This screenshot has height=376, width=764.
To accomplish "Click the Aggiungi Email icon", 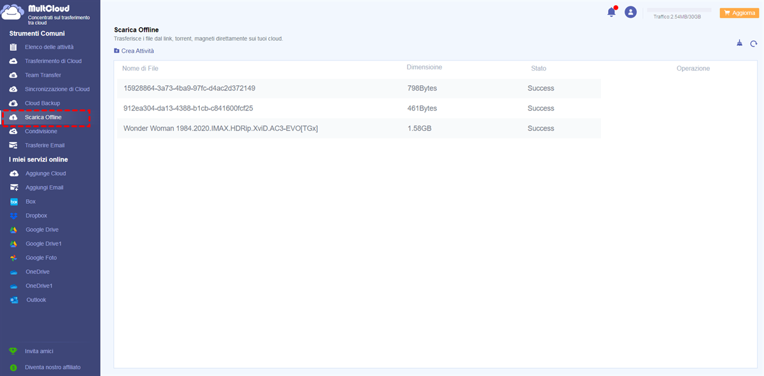I will (14, 188).
